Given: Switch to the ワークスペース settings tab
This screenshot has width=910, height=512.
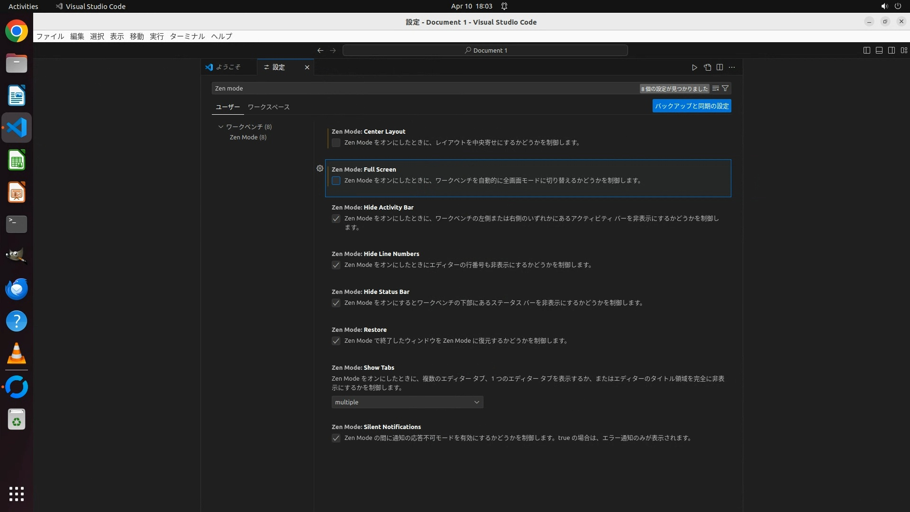Looking at the screenshot, I should [x=268, y=107].
